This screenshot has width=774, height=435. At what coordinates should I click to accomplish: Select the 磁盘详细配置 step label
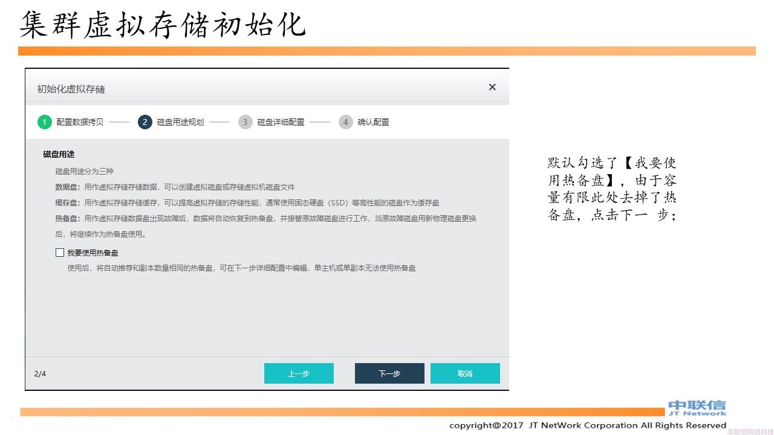[x=281, y=122]
